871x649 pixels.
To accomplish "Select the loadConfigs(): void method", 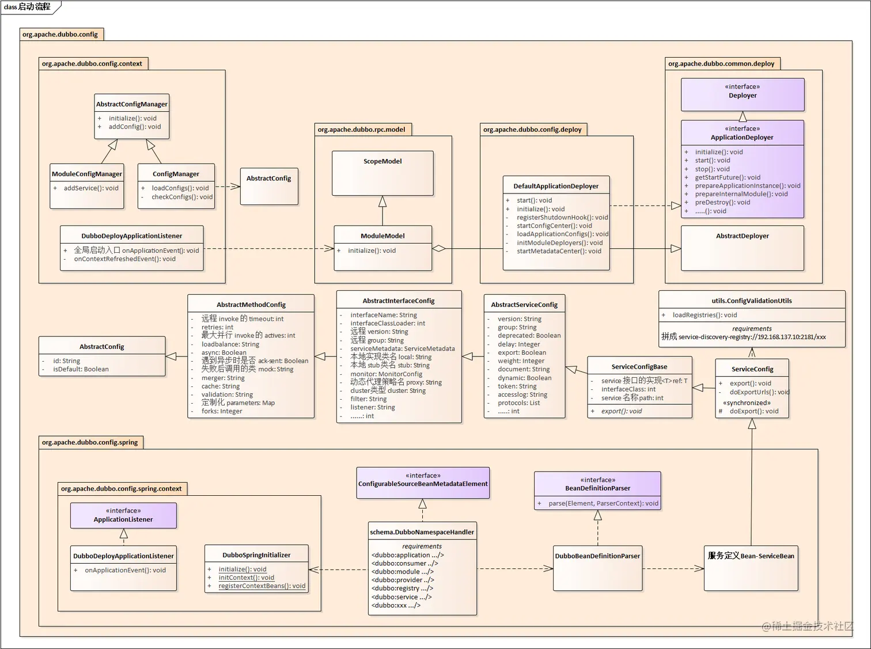I will pos(180,188).
